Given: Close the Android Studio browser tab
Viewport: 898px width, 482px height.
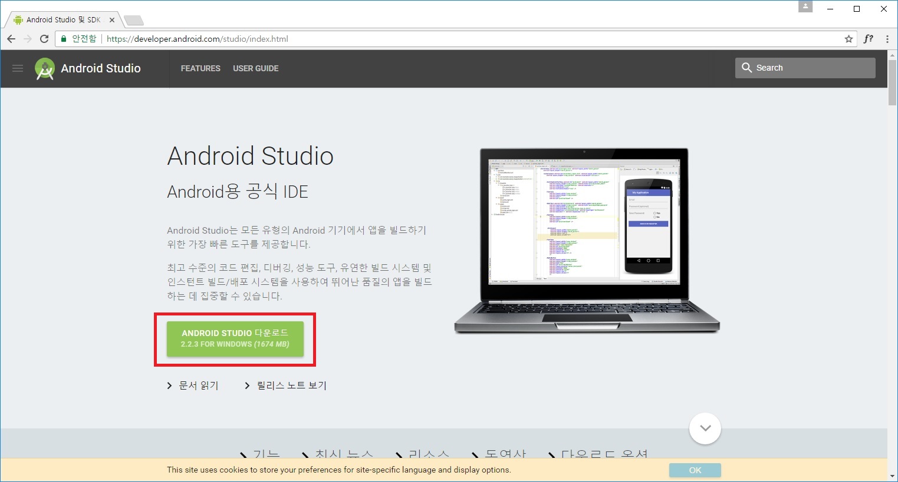Looking at the screenshot, I should pyautogui.click(x=112, y=20).
